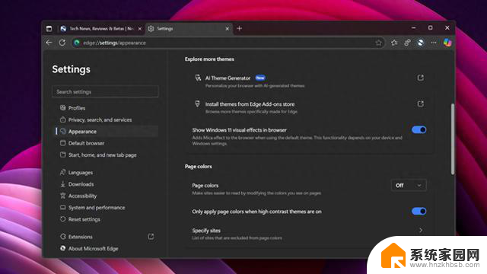Click the Downloads arrow icon in sidebar
This screenshot has height=274, width=487.
pyautogui.click(x=62, y=184)
